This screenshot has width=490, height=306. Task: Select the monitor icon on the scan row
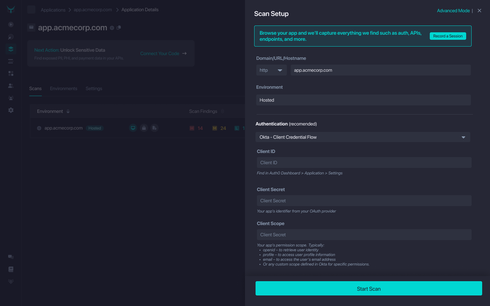coord(133,128)
